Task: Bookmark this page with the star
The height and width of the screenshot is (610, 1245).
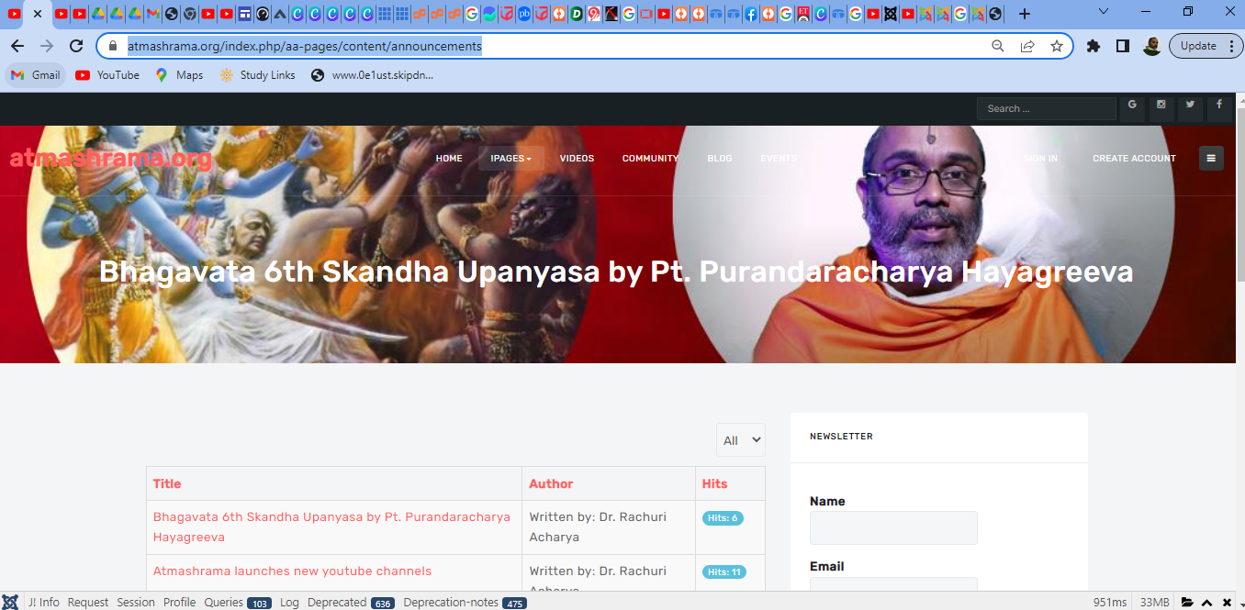Action: click(x=1057, y=46)
